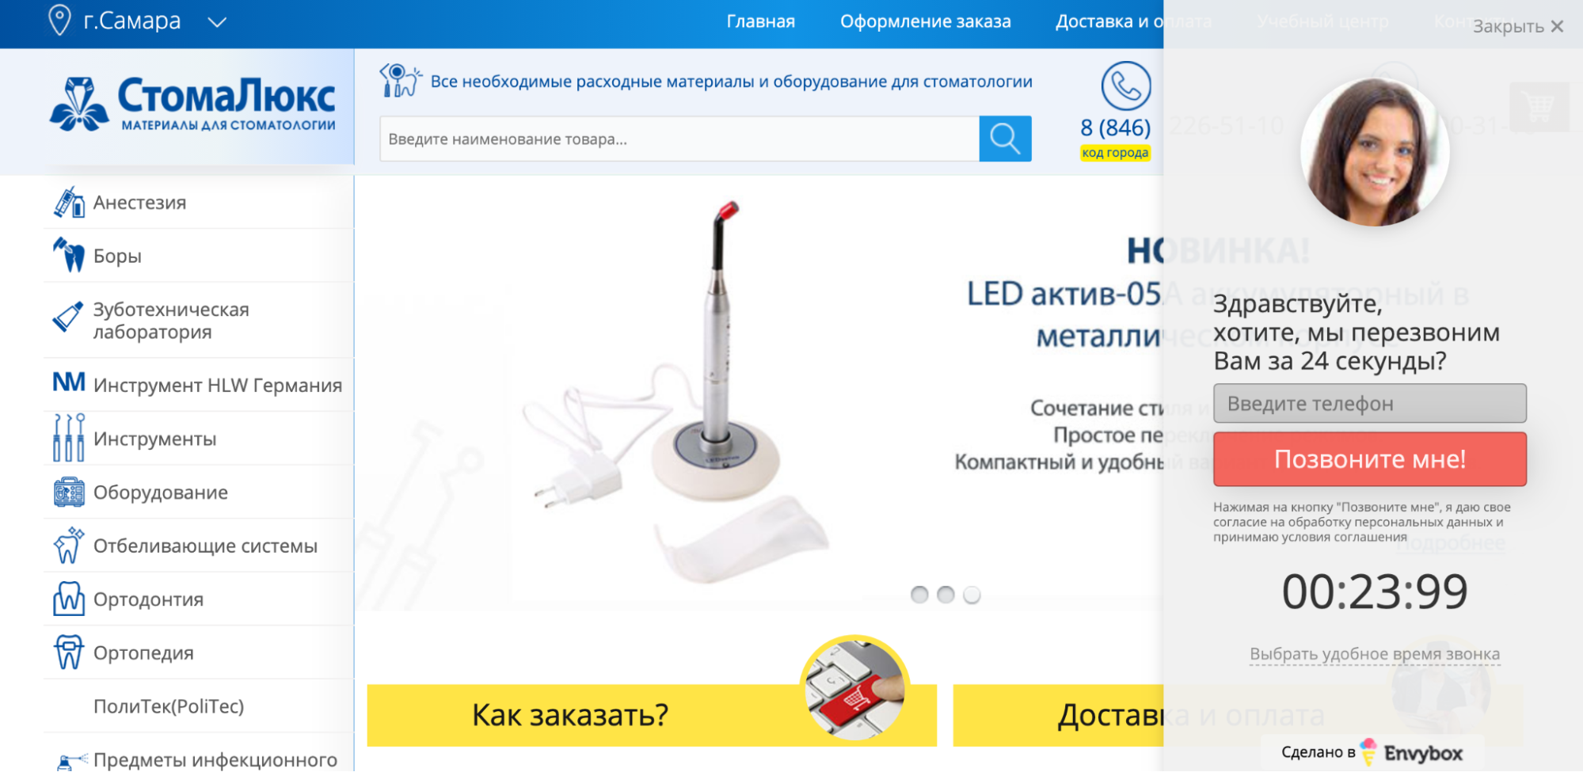Switch to the first slider dot
This screenshot has height=772, width=1583.
point(919,595)
